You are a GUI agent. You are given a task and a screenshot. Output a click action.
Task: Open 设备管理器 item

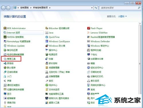[x=52, y=76]
